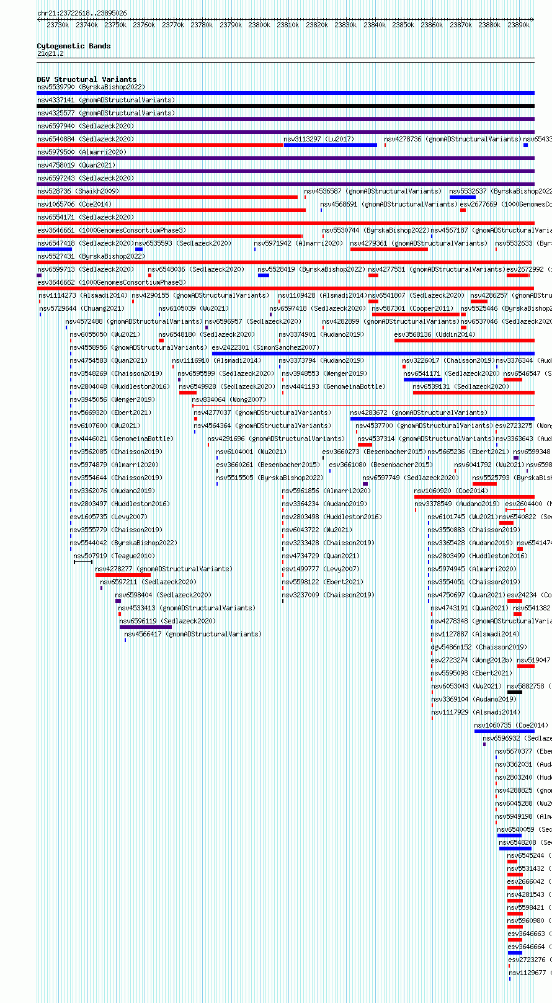Click the Cytogenetic Bands track title
The width and height of the screenshot is (552, 1003).
point(74,46)
